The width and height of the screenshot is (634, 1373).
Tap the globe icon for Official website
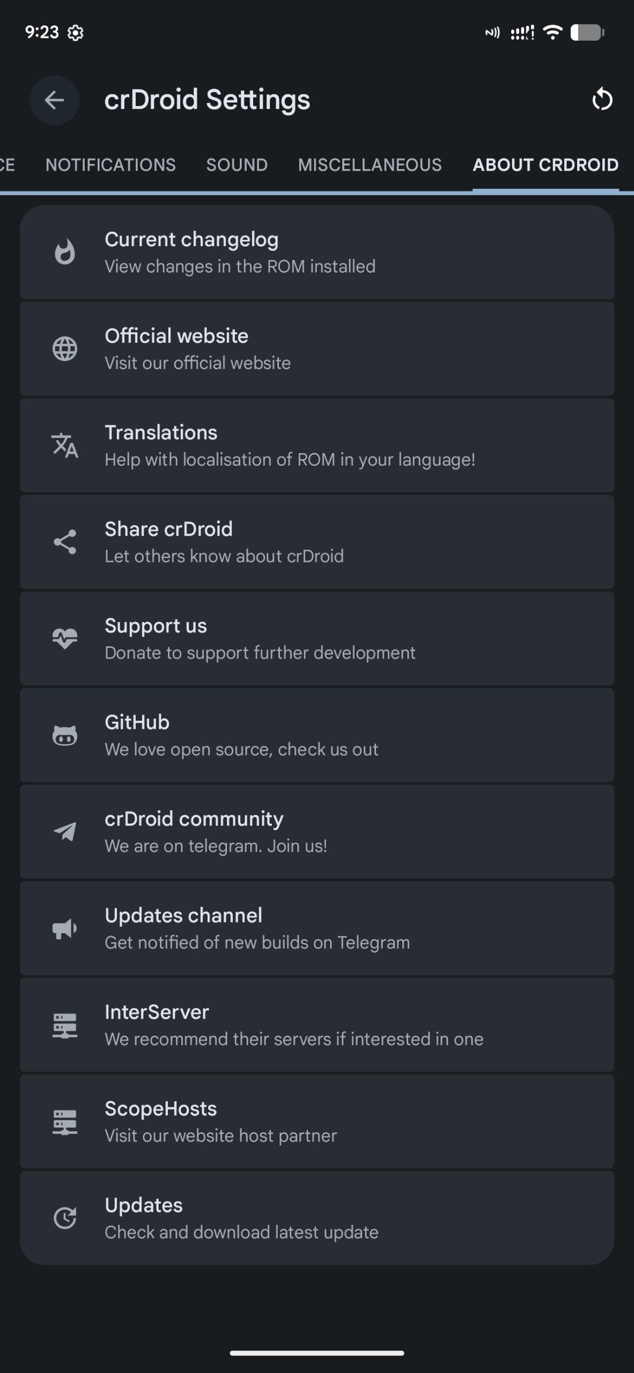[x=65, y=349]
